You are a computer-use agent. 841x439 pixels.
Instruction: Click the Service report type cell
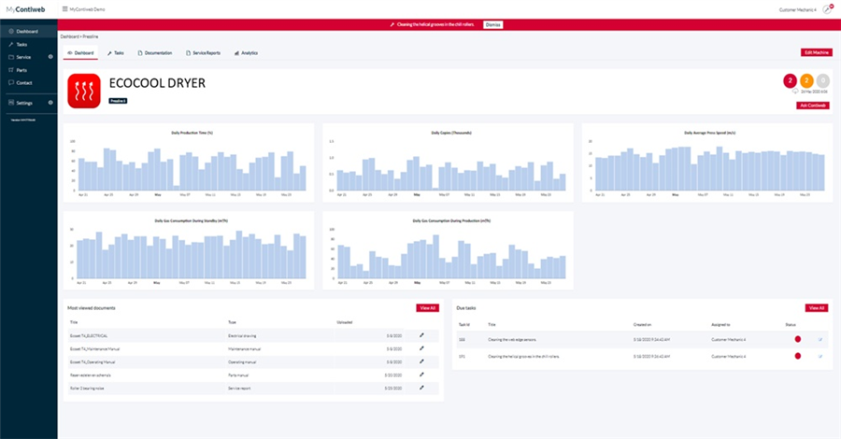pyautogui.click(x=239, y=388)
